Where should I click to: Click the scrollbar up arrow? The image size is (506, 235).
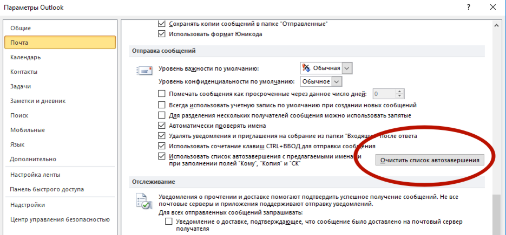(497, 24)
